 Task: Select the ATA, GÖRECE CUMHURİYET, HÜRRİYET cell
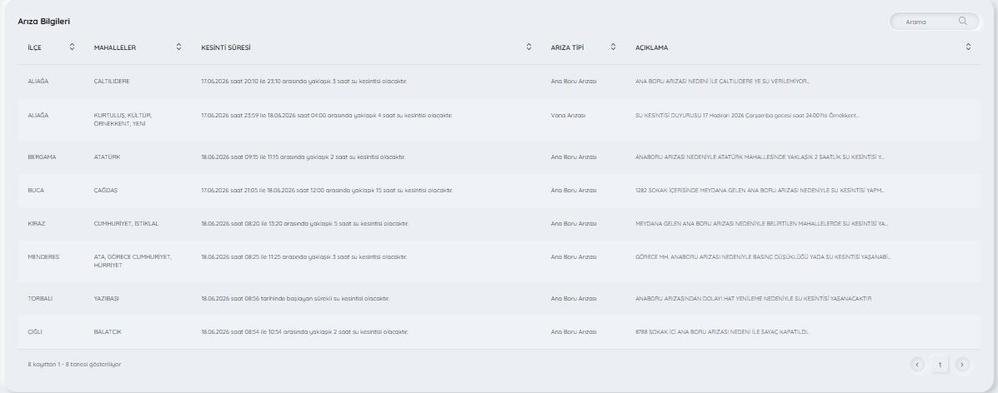point(133,261)
